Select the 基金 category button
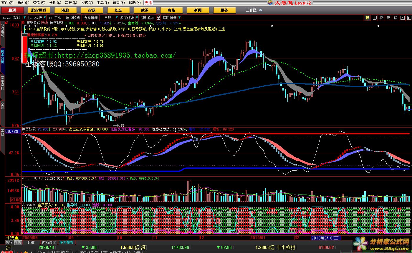Image resolution: width=412 pixels, height=253 pixels. 118,10
